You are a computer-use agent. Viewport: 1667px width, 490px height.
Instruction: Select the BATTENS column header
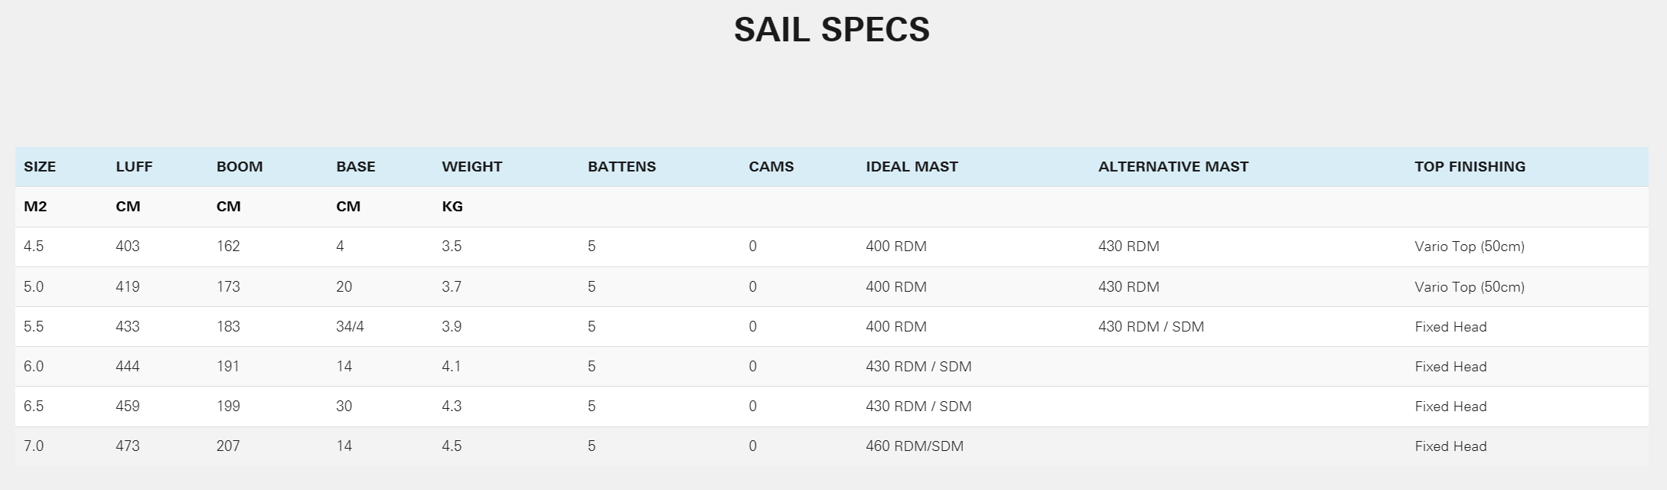coord(621,167)
